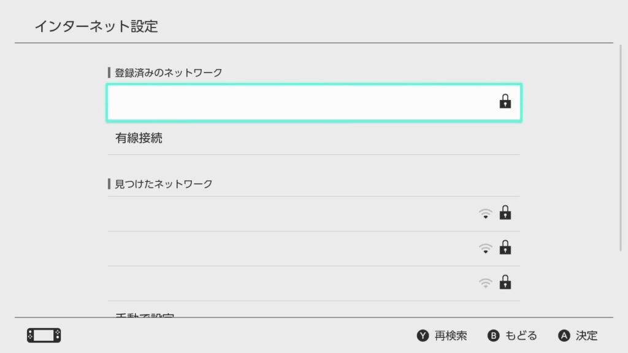This screenshot has height=353, width=628.
Task: Click lock icon of second found network
Action: click(505, 248)
